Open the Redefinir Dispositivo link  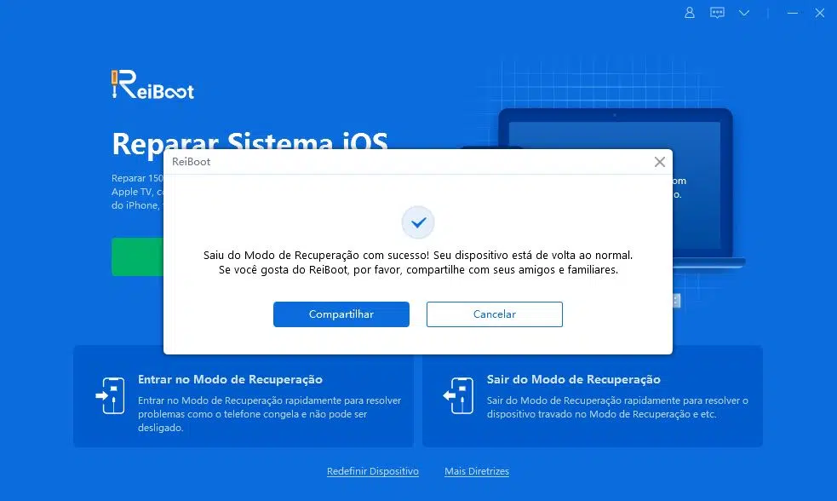pos(372,471)
